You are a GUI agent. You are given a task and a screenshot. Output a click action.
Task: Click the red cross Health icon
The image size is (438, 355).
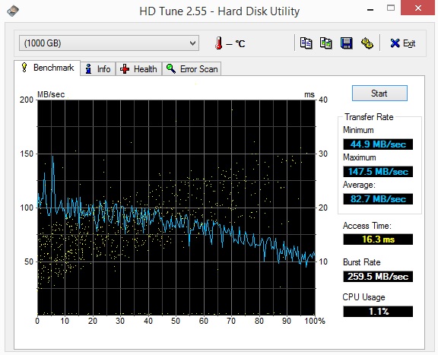[125, 69]
